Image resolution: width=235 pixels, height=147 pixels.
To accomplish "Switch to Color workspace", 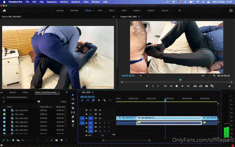I will (x=100, y=11).
